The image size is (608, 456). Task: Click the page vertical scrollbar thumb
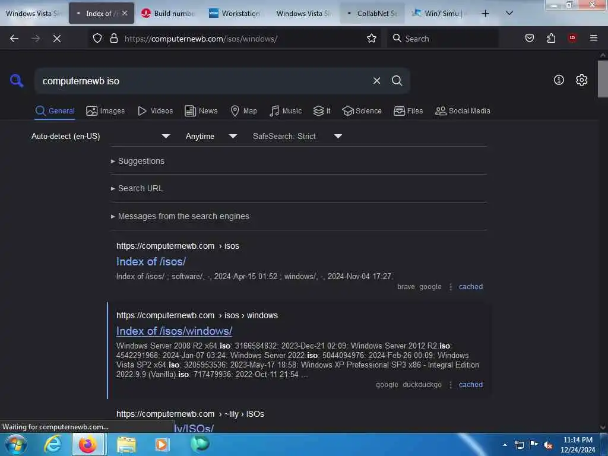point(603,79)
